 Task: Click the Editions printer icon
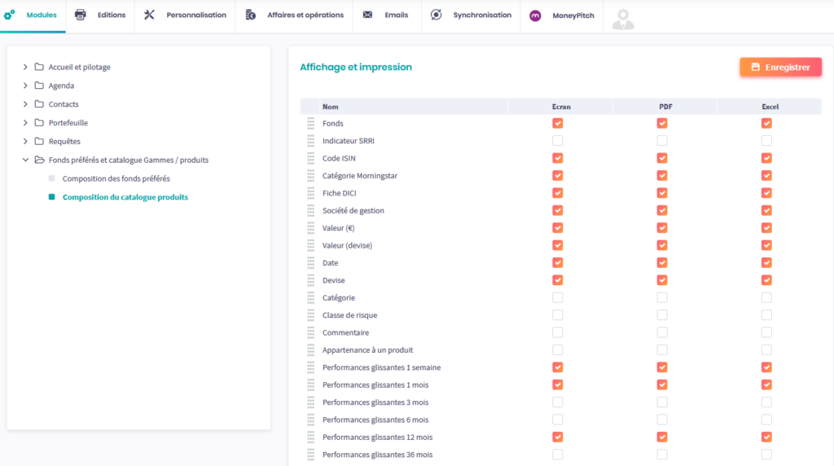81,15
